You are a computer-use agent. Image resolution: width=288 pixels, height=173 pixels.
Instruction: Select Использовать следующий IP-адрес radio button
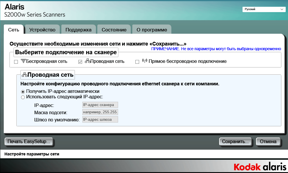click(x=23, y=97)
